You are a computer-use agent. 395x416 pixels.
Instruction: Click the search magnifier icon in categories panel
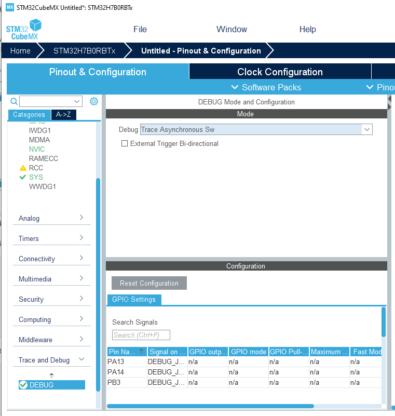(14, 101)
